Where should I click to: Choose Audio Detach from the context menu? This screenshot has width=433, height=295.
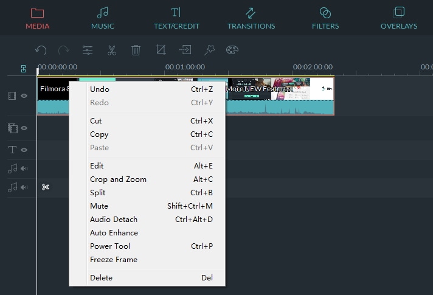click(x=114, y=220)
